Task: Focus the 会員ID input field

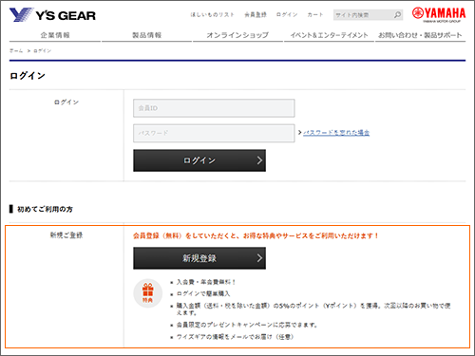Action: 214,108
